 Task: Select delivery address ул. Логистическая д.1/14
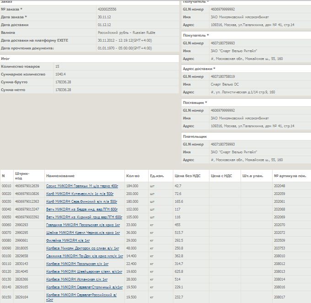click(x=242, y=92)
